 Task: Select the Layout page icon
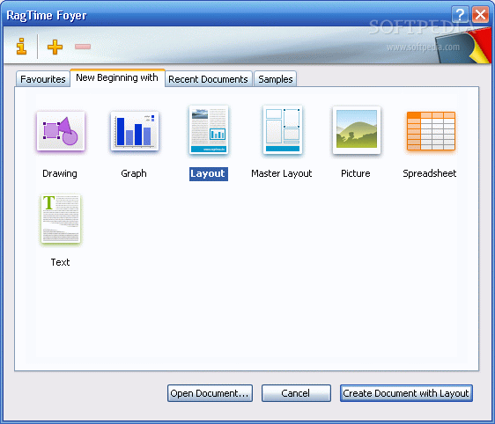209,130
